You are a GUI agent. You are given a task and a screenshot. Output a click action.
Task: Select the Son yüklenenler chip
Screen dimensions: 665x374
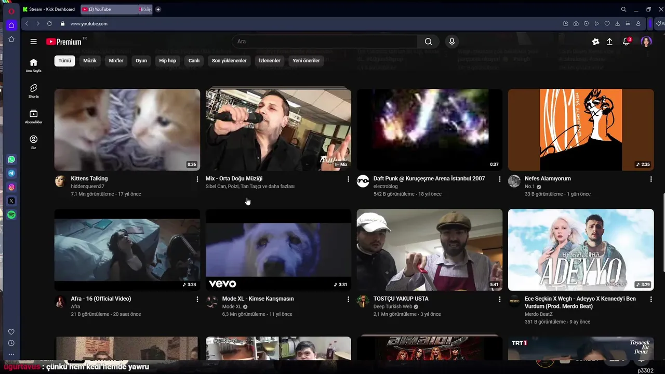pos(229,61)
